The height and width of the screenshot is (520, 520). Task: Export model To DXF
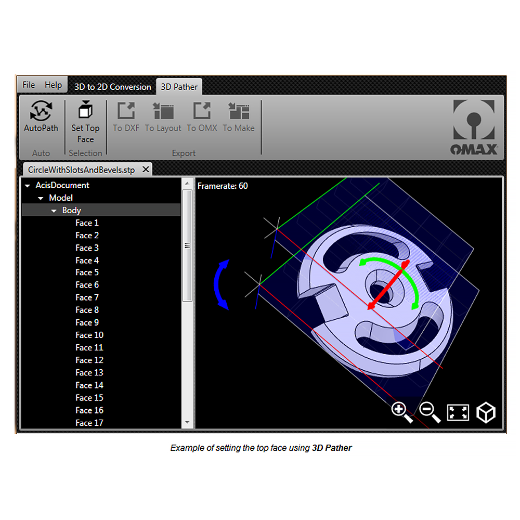(126, 117)
